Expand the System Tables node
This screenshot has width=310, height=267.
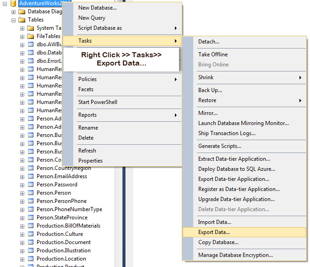point(22,28)
